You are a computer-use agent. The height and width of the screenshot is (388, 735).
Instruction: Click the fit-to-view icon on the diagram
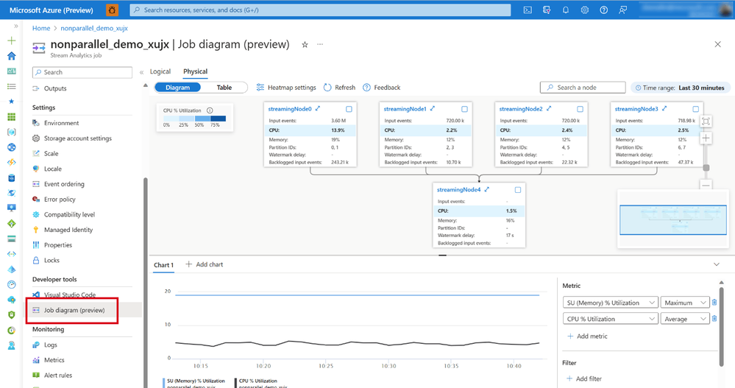pyautogui.click(x=706, y=121)
